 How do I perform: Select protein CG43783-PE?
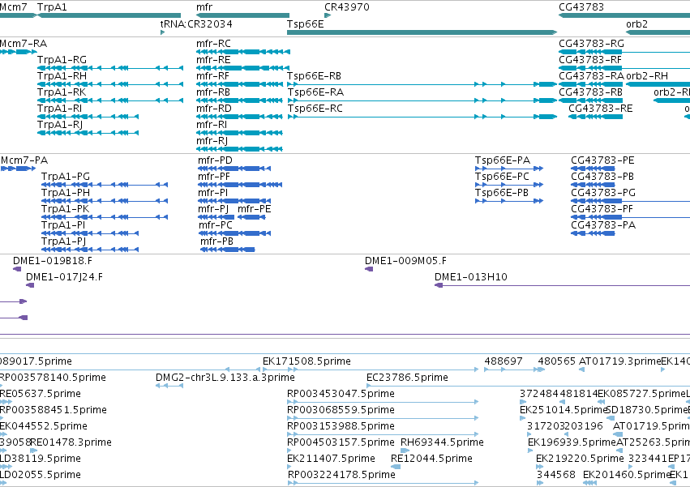pyautogui.click(x=593, y=169)
